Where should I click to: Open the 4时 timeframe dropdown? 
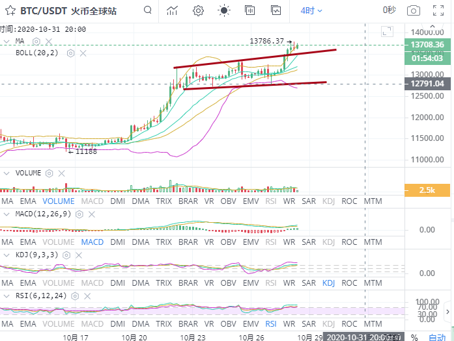311,10
